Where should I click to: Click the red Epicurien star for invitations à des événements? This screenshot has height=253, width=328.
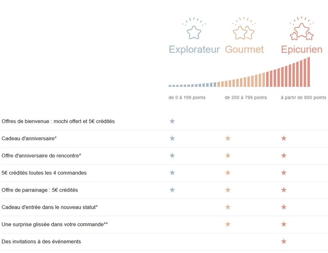pyautogui.click(x=284, y=241)
